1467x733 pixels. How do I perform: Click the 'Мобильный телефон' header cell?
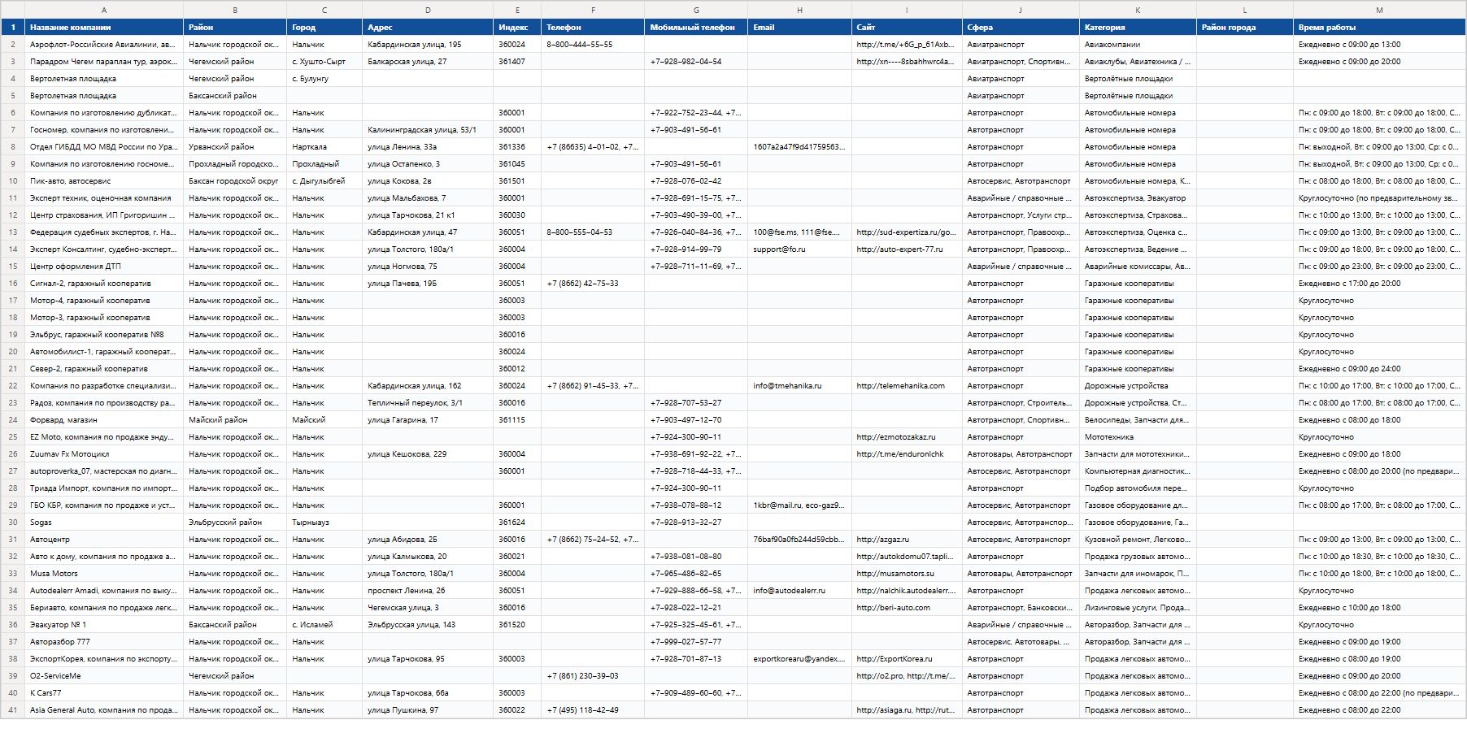point(696,28)
